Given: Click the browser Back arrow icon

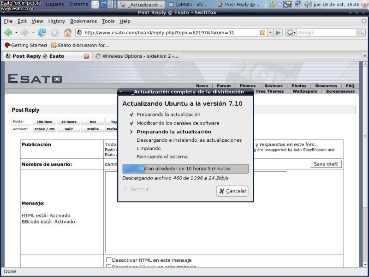Looking at the screenshot, I should 8,33.
